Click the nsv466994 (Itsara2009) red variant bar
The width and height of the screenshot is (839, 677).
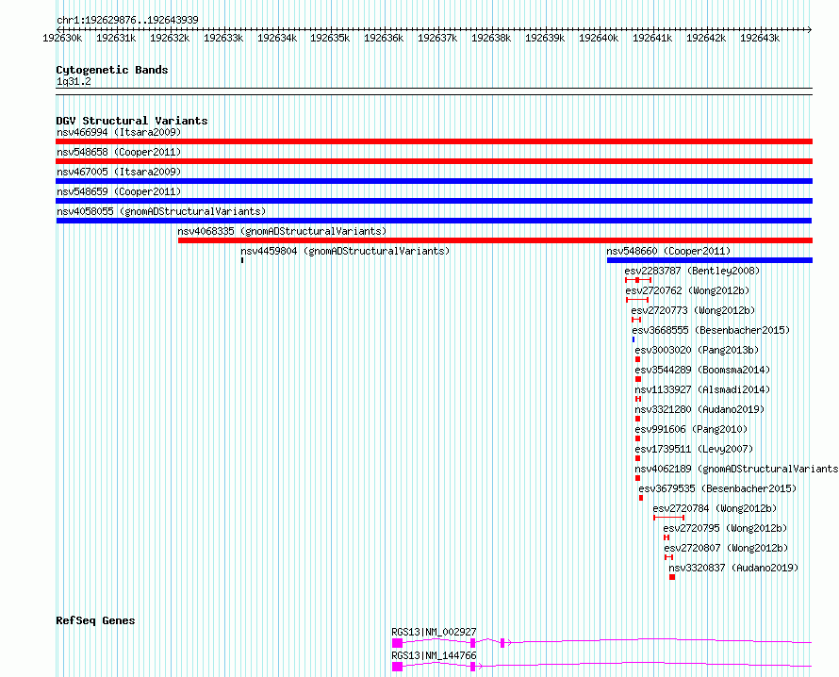[434, 141]
